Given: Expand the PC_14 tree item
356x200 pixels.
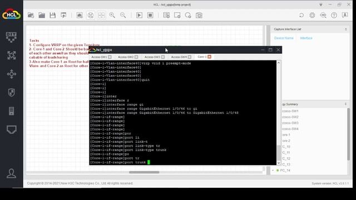Looking at the screenshot, I should click(x=273, y=171).
